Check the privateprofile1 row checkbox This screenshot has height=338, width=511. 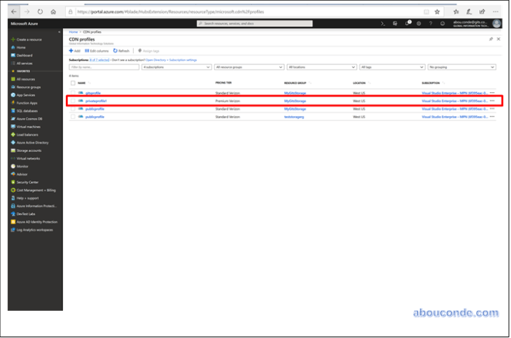coord(72,101)
